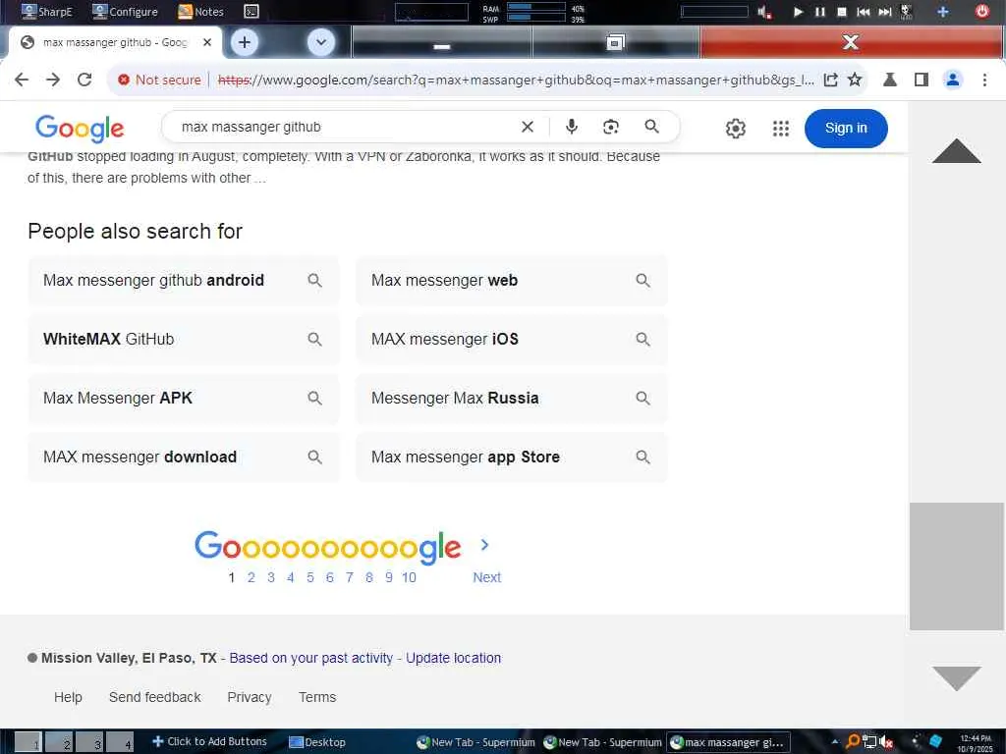Image resolution: width=1006 pixels, height=754 pixels.
Task: Open Google settings gear icon
Action: [736, 129]
